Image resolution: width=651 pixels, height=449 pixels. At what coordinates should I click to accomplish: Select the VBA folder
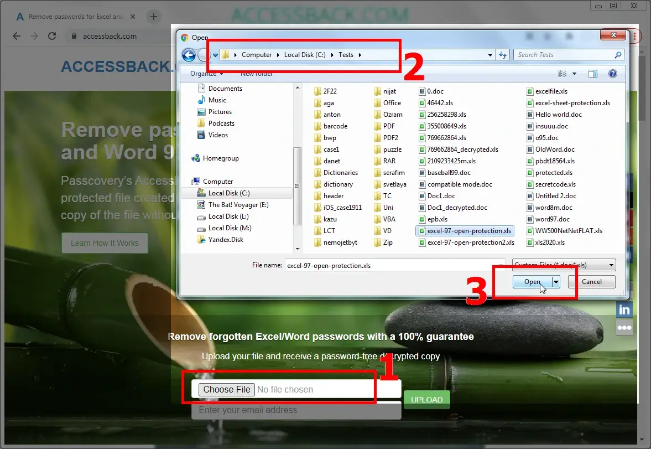click(x=384, y=219)
